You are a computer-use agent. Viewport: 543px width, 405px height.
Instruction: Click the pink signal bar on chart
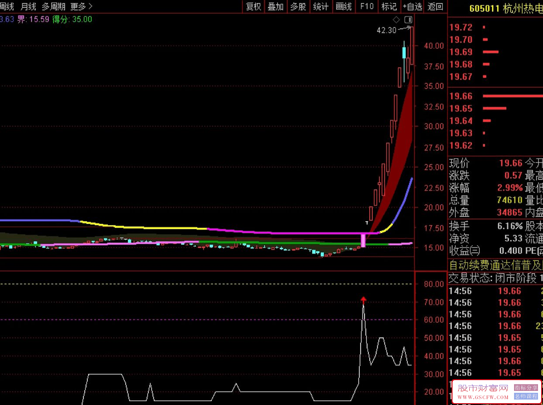click(363, 240)
